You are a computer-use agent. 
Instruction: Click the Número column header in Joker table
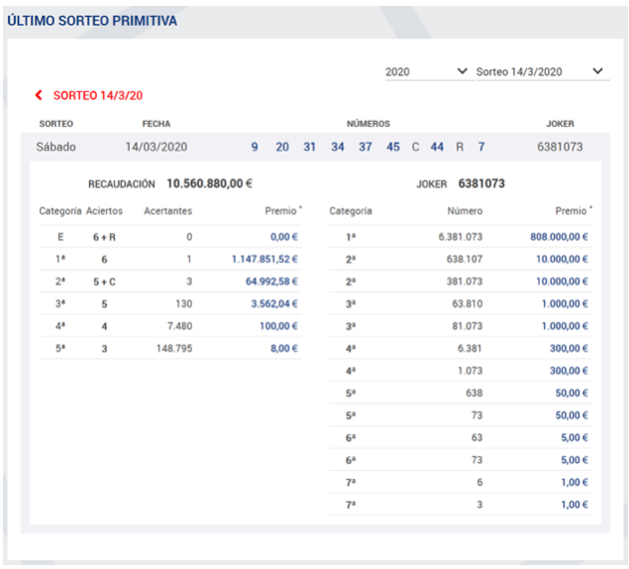465,211
